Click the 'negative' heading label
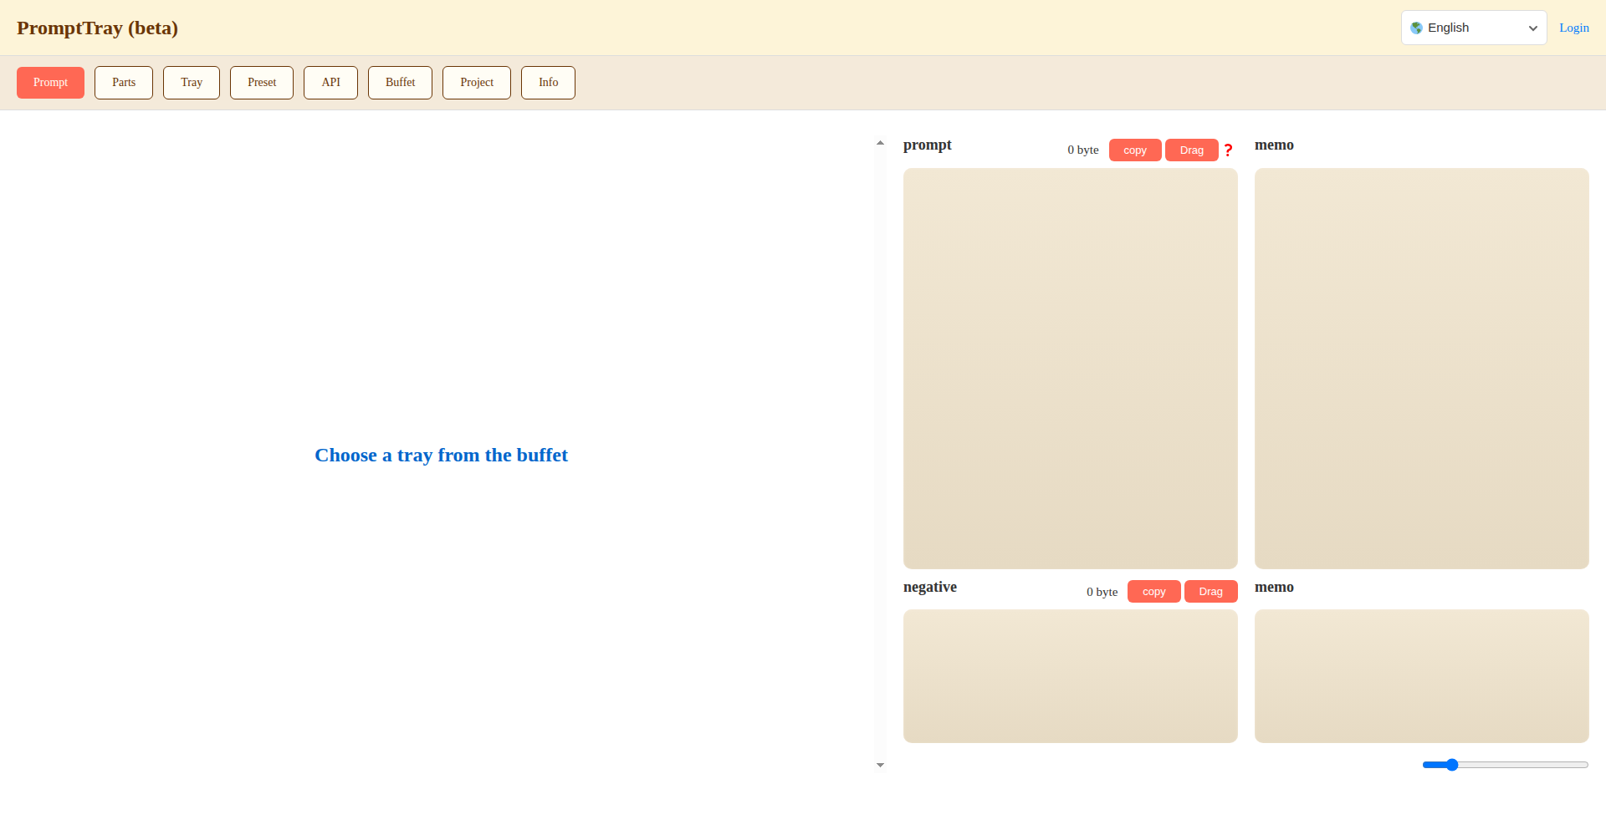Viewport: 1606px width, 830px height. (x=930, y=587)
